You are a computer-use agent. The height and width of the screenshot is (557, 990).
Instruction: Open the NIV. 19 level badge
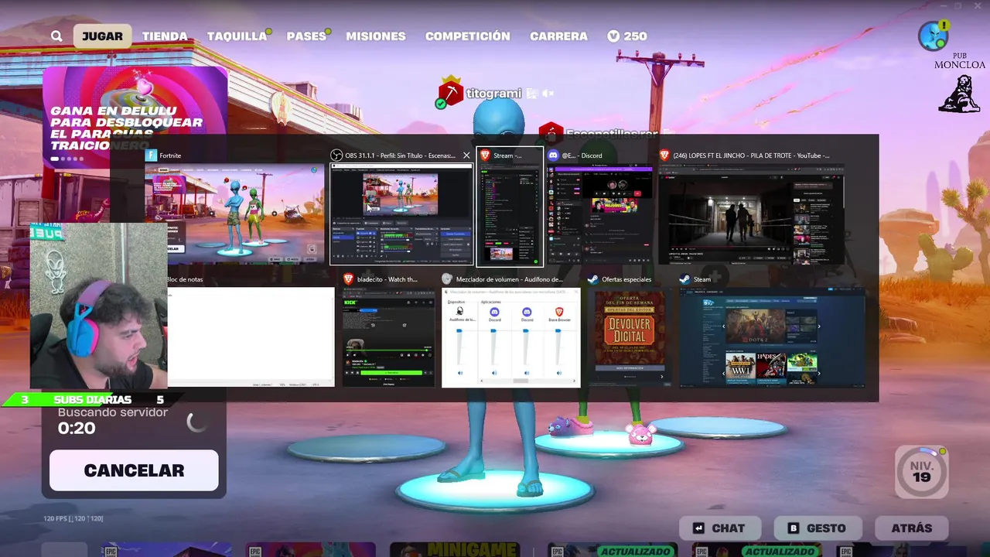point(921,471)
